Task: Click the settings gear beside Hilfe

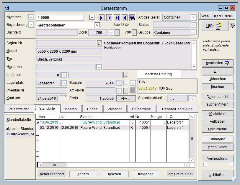Action: pyautogui.click(x=232, y=26)
